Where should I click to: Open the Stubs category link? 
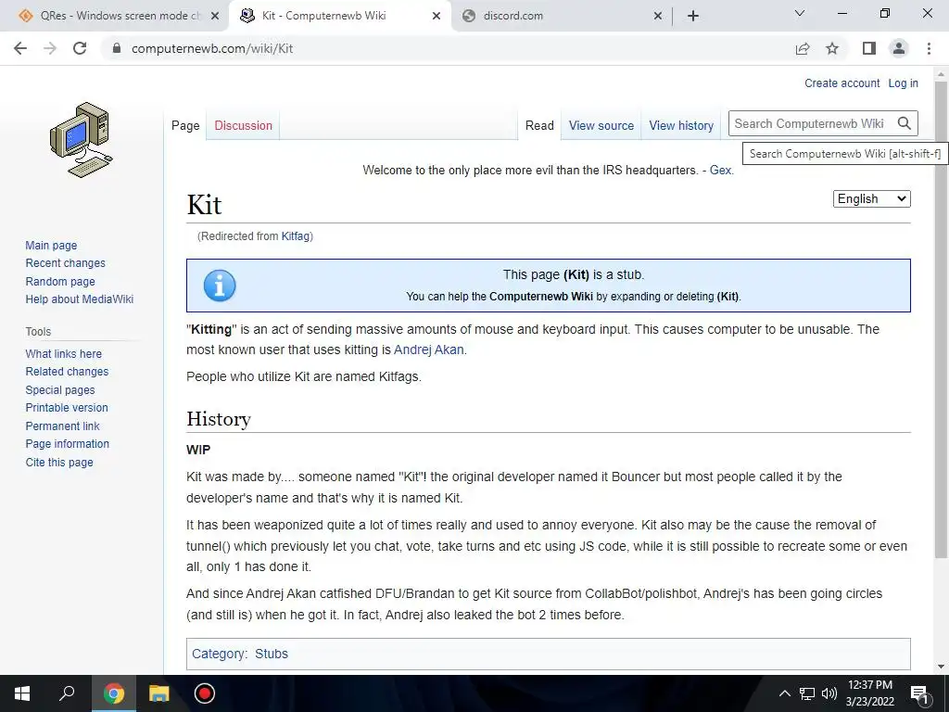click(x=272, y=654)
